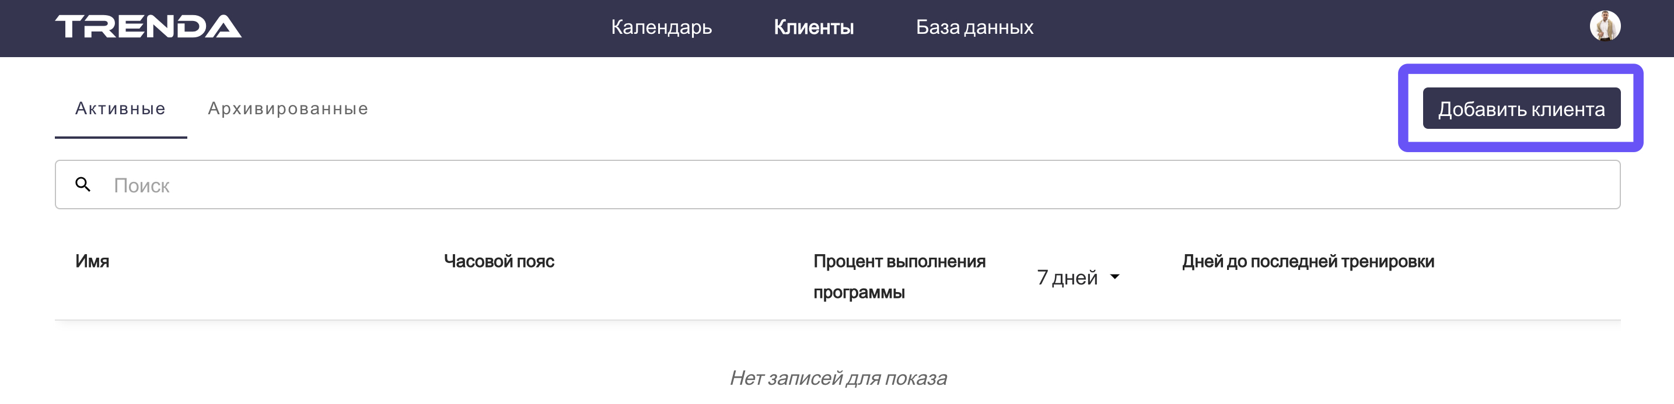The width and height of the screenshot is (1674, 404).
Task: Open the user profile avatar
Action: pyautogui.click(x=1605, y=27)
